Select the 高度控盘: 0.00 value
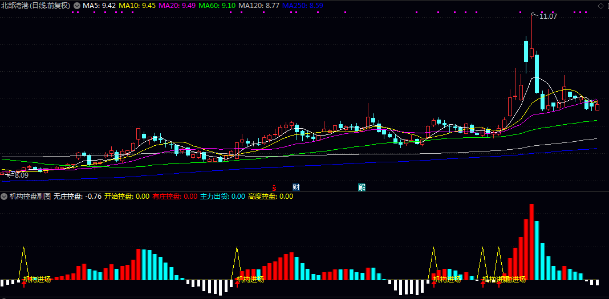Image resolution: width=609 pixels, height=299 pixels. coord(270,196)
